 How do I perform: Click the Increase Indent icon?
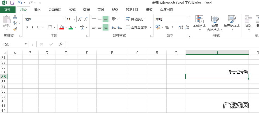coord(120,27)
